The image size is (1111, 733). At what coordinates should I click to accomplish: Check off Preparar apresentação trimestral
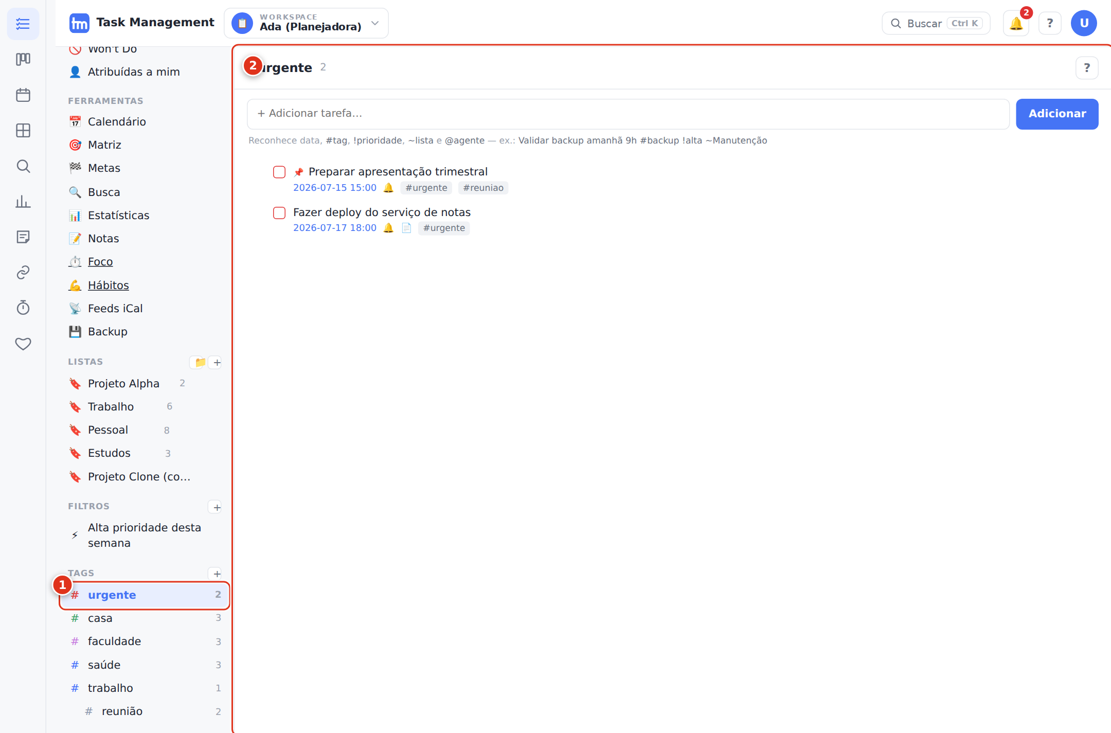[279, 172]
